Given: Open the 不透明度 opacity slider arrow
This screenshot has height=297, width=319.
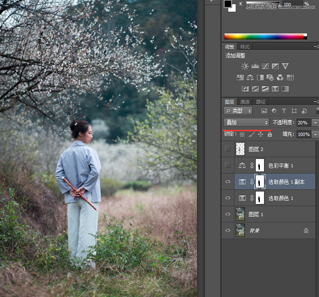Looking at the screenshot, I should click(315, 123).
